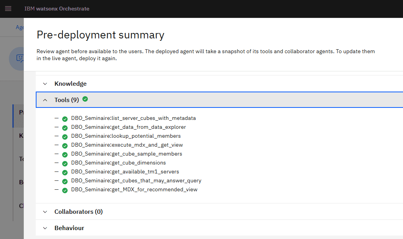This screenshot has width=403, height=239.
Task: Switch to the Knowledge sidebar tab
Action: (21, 135)
